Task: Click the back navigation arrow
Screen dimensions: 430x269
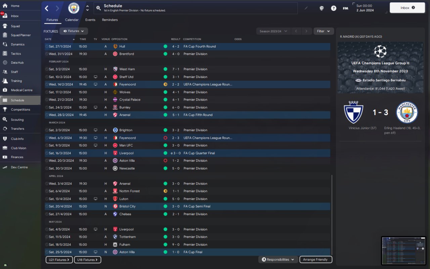Action: click(47, 8)
